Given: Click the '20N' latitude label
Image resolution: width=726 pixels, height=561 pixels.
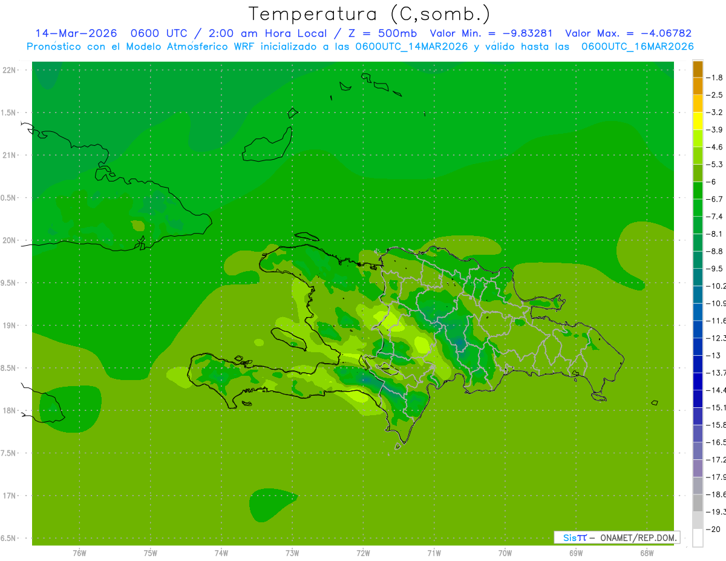Looking at the screenshot, I should [x=10, y=240].
